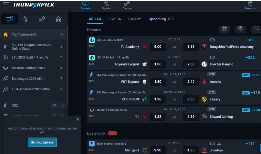Open stream camera icon for Exort Meteor match
The image size is (261, 154).
click(x=212, y=144)
